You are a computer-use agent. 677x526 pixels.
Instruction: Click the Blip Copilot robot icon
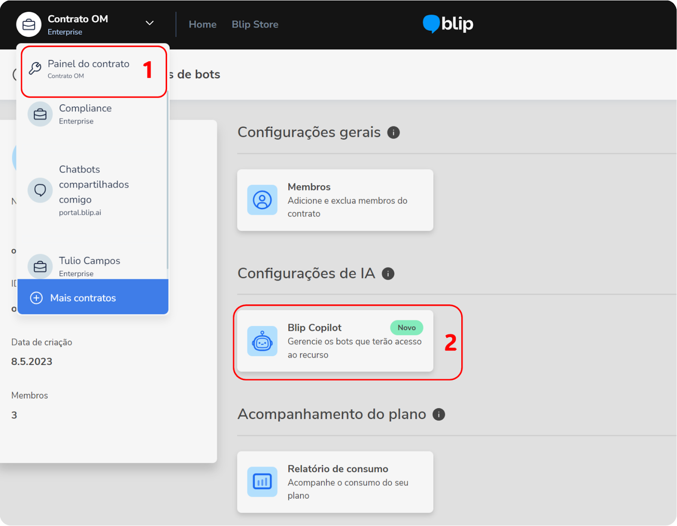(262, 341)
